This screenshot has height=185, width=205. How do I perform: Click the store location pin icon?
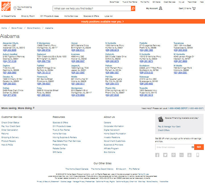(x=15, y=8)
